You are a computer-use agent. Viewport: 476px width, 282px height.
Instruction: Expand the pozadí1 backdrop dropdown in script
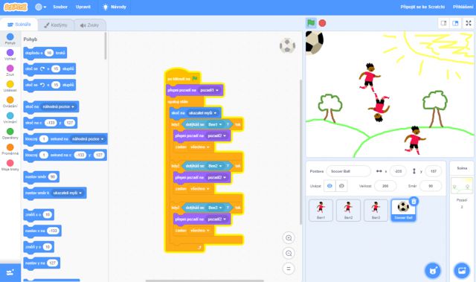coord(217,90)
